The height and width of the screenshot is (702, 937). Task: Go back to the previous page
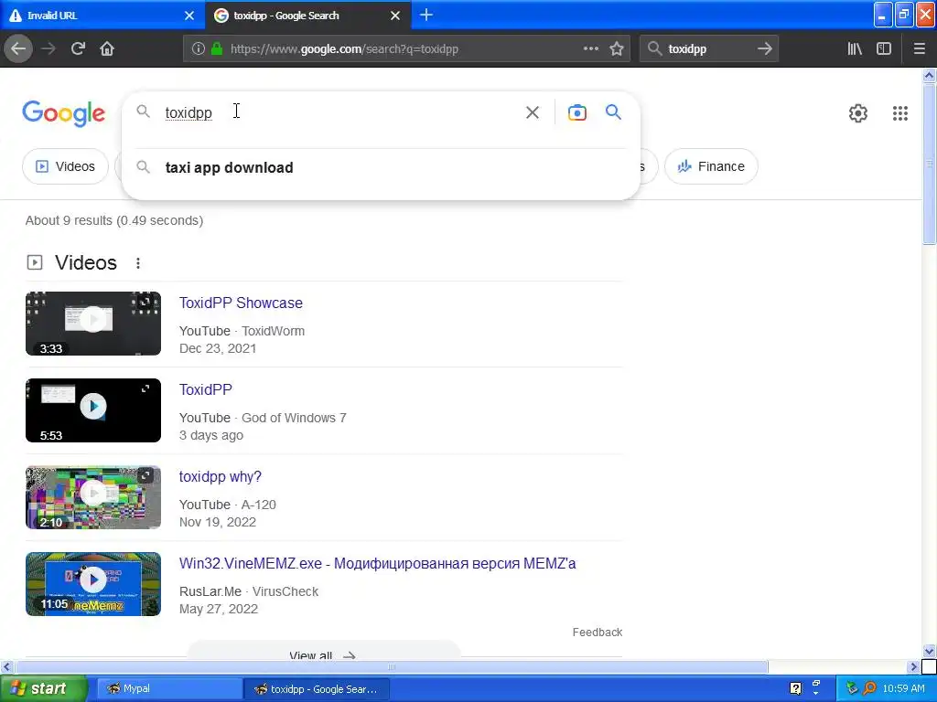pyautogui.click(x=18, y=49)
